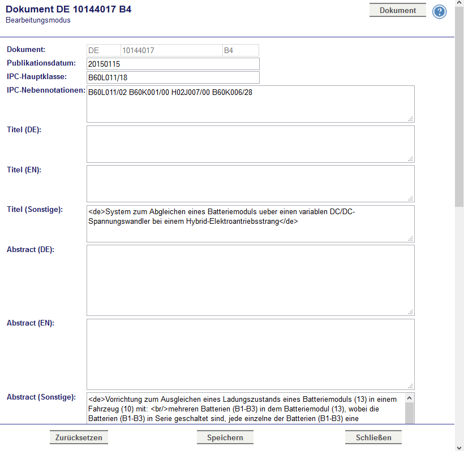The height and width of the screenshot is (451, 464).
Task: Click the 'Dokument:' field label
Action: [26, 49]
